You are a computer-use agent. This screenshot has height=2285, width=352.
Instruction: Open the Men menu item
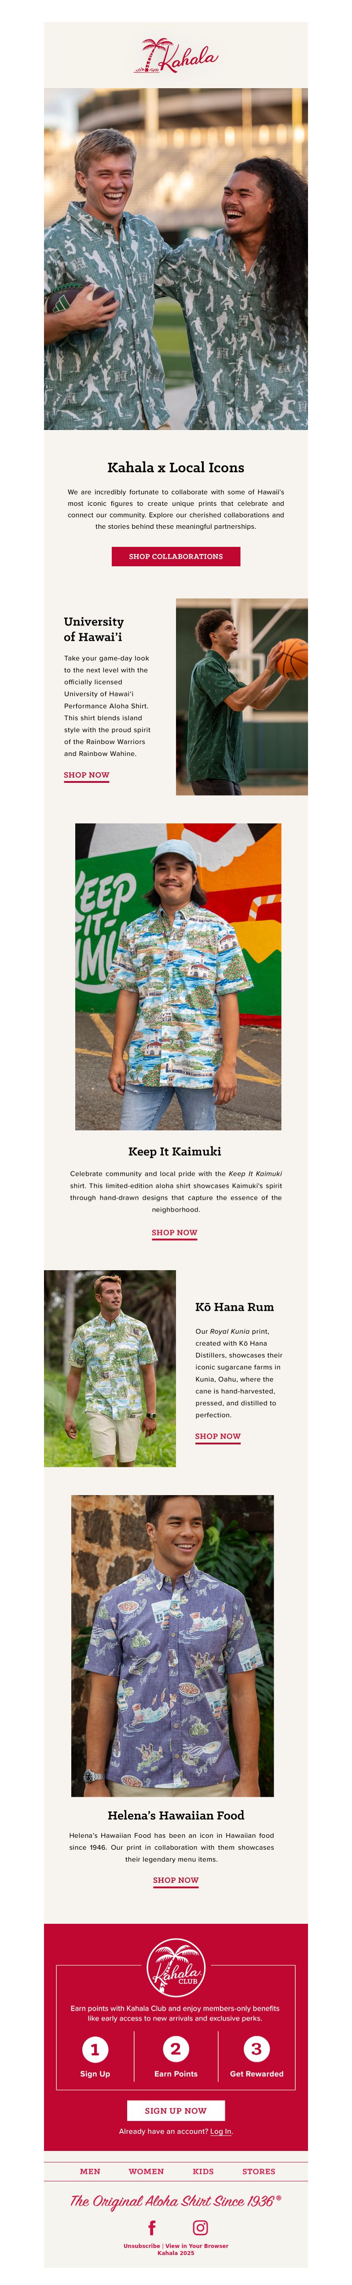coord(90,2172)
